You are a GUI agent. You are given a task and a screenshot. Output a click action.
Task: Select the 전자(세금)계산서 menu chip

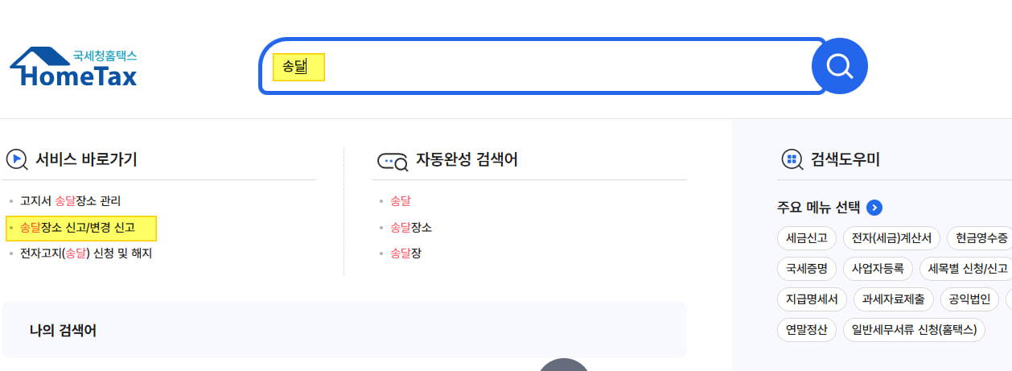(892, 238)
